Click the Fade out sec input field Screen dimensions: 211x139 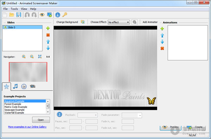pyautogui.click(x=128, y=128)
